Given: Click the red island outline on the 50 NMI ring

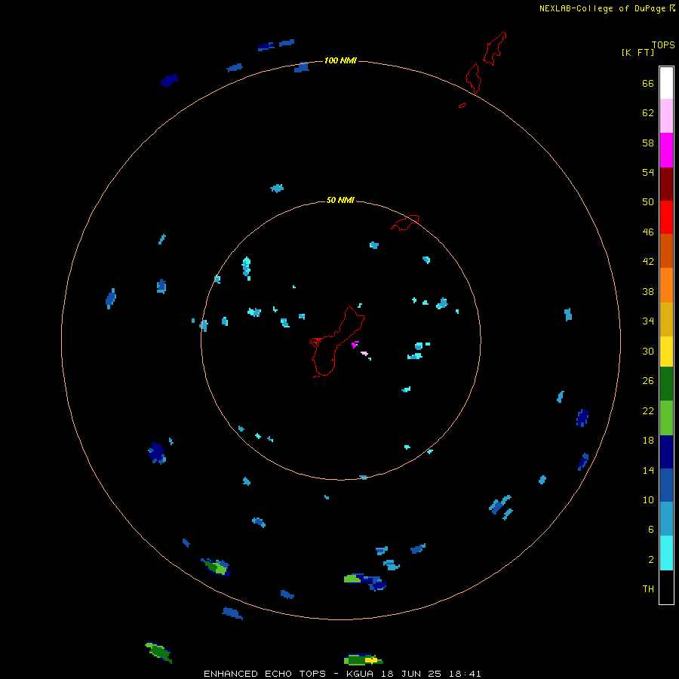Looking at the screenshot, I should click(405, 223).
